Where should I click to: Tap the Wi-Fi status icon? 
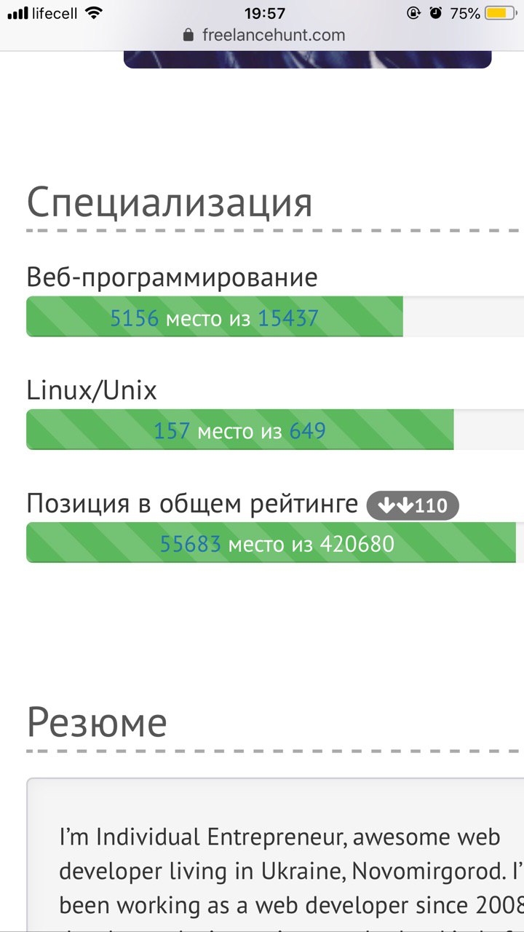coord(94,13)
